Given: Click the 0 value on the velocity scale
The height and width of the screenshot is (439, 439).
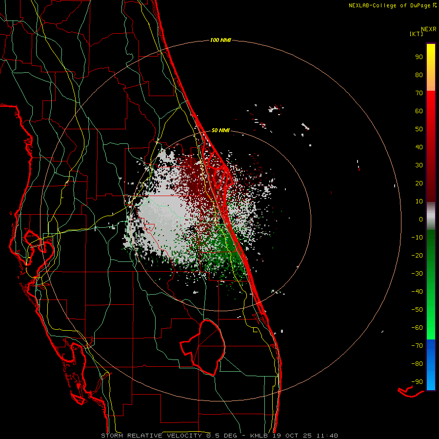Looking at the screenshot, I should pyautogui.click(x=421, y=219).
